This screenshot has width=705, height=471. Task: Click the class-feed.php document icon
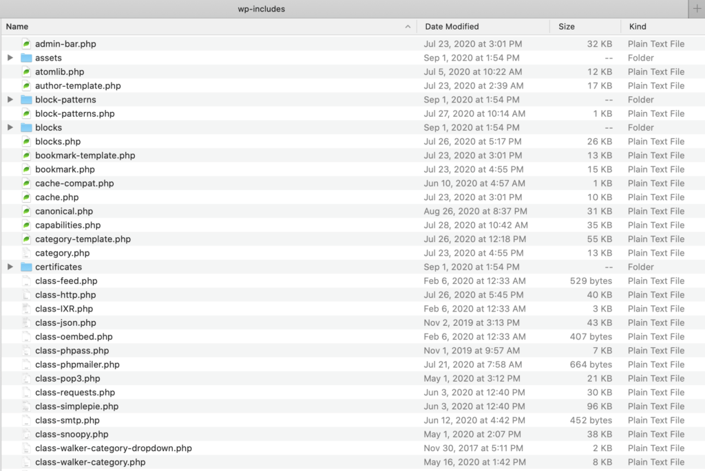click(27, 281)
